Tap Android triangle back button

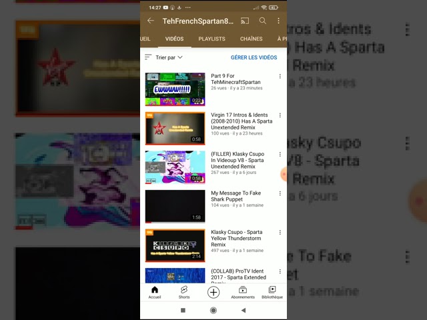(x=244, y=310)
